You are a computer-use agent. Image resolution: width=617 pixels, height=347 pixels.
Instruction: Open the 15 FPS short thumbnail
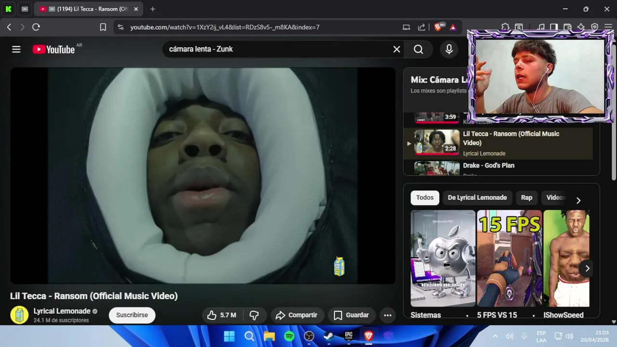point(509,258)
